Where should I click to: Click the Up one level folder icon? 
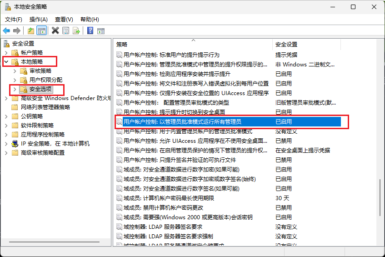tap(30, 30)
